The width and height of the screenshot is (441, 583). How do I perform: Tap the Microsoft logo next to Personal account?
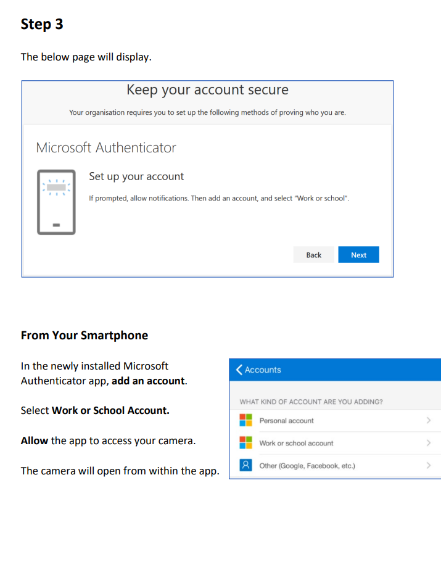coord(245,420)
